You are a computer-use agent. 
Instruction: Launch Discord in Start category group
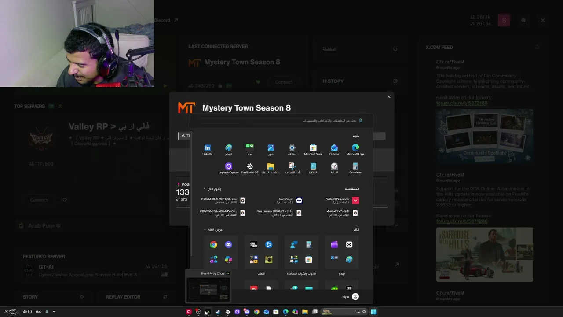[x=228, y=245]
